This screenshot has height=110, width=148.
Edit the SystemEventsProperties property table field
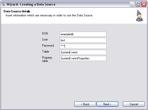coord(83,58)
